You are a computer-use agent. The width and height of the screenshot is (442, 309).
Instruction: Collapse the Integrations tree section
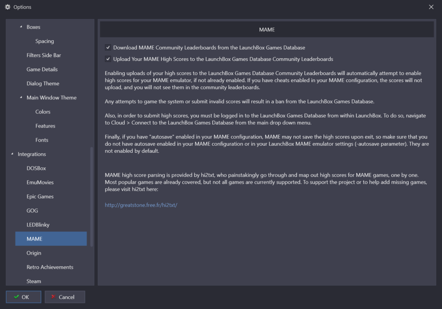tap(12, 154)
